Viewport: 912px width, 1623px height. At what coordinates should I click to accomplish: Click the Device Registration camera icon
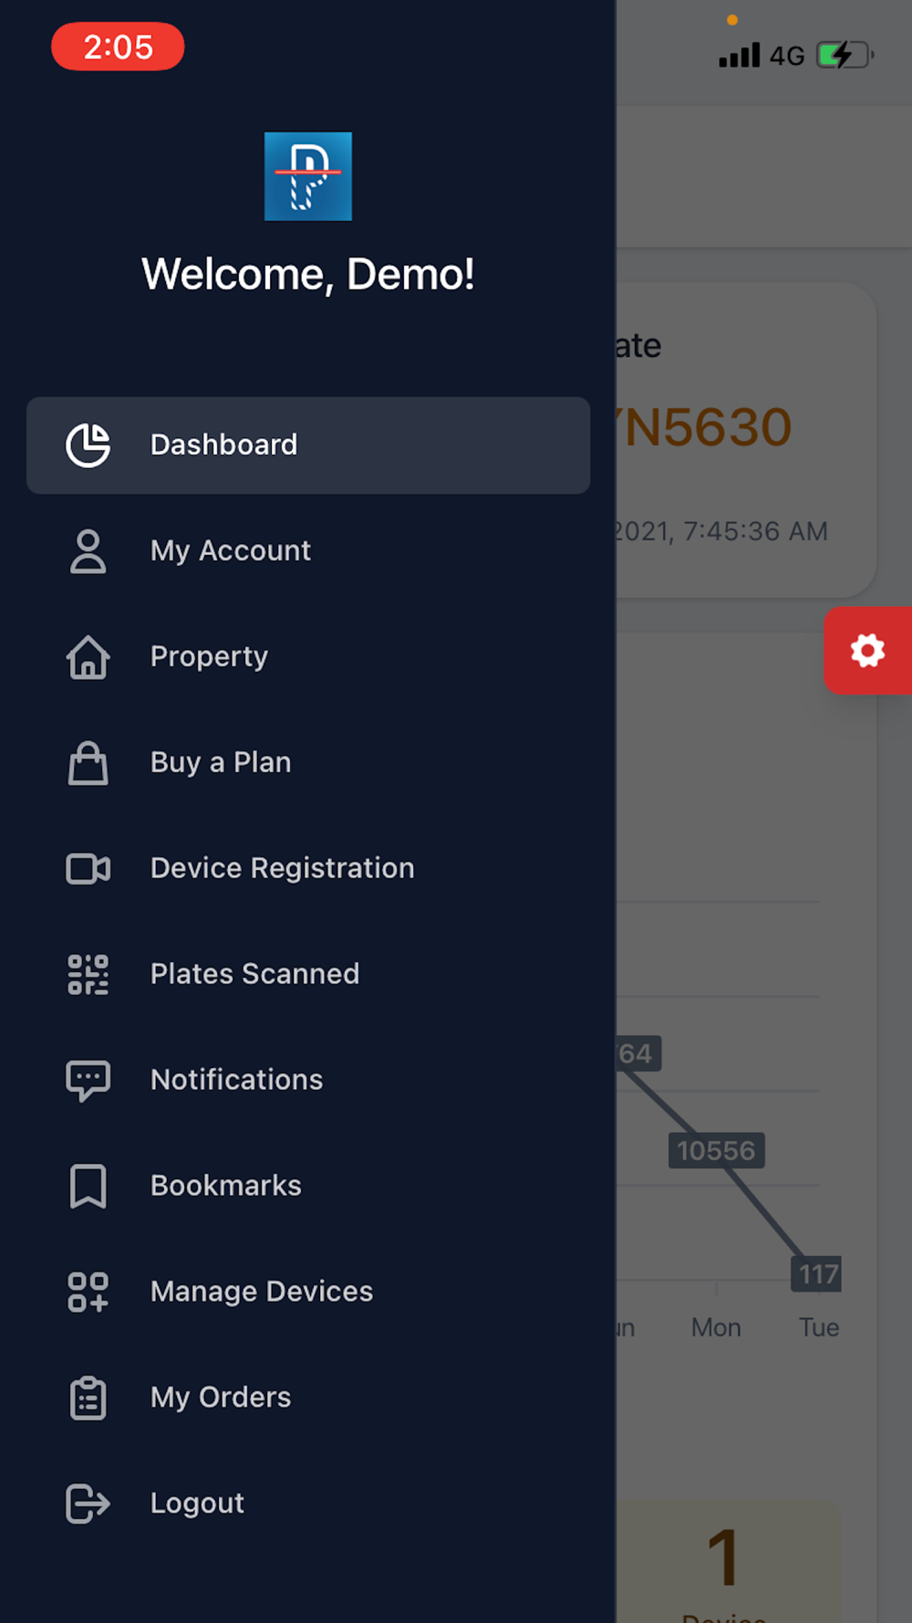pos(88,869)
